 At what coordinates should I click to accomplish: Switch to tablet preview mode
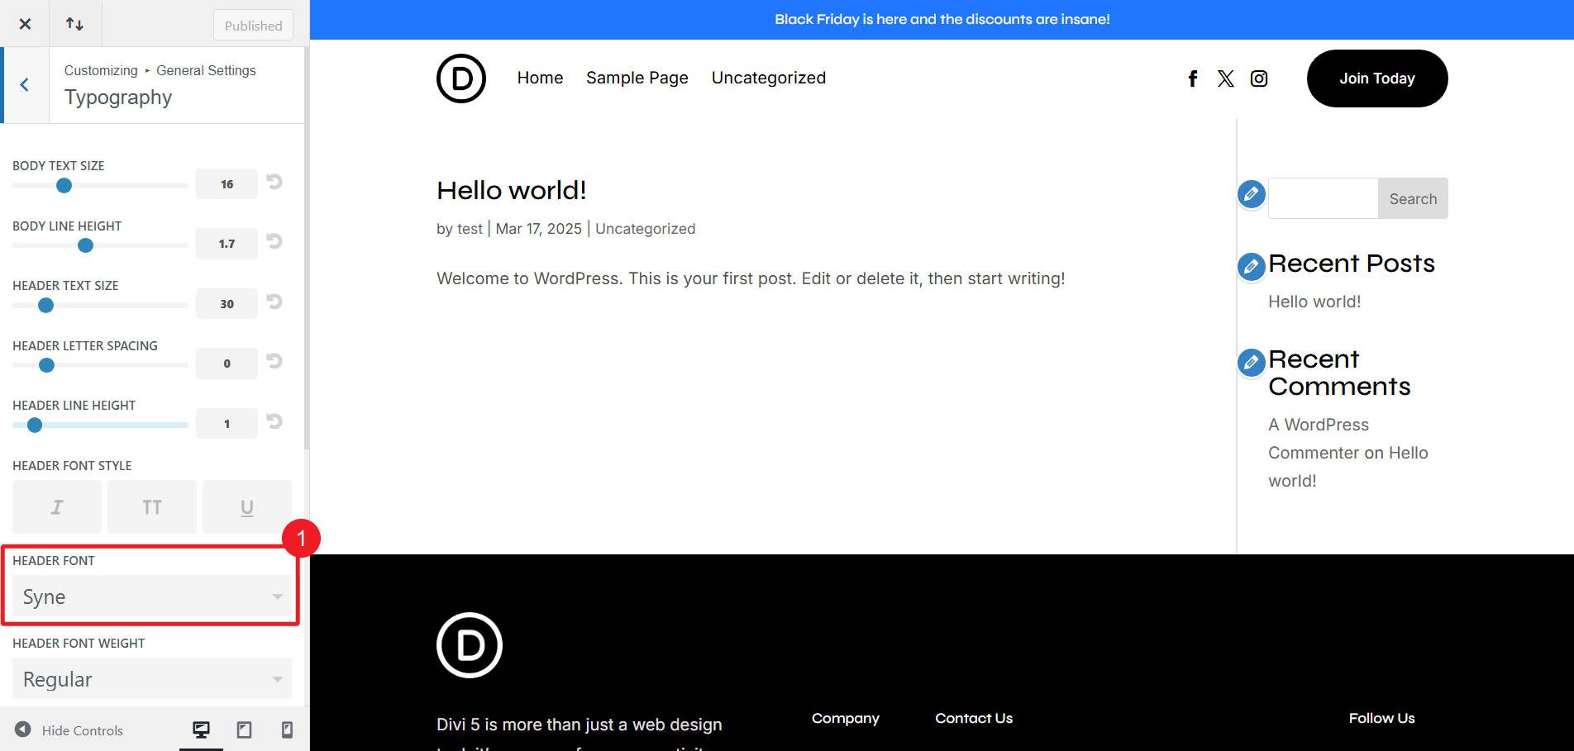(x=244, y=730)
